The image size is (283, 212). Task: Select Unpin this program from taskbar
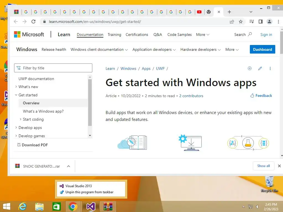(89, 192)
